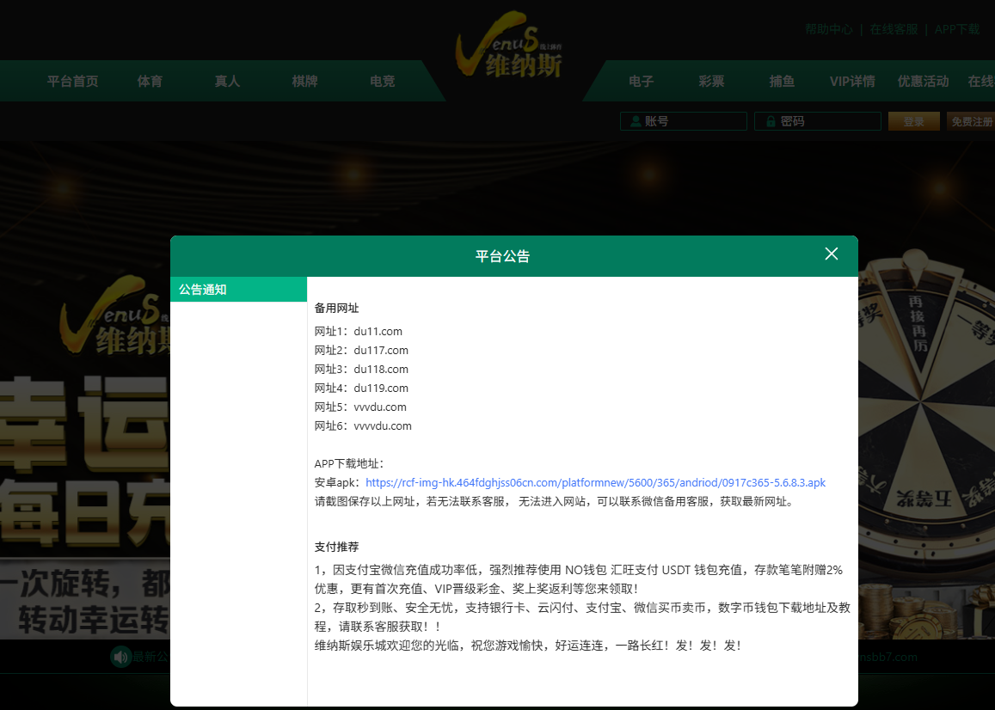Click the speaker icon near 最新公告

pyautogui.click(x=120, y=657)
